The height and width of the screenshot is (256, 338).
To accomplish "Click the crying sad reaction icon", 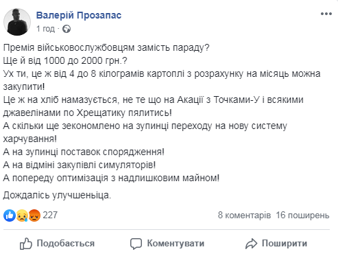I will coord(22,216).
